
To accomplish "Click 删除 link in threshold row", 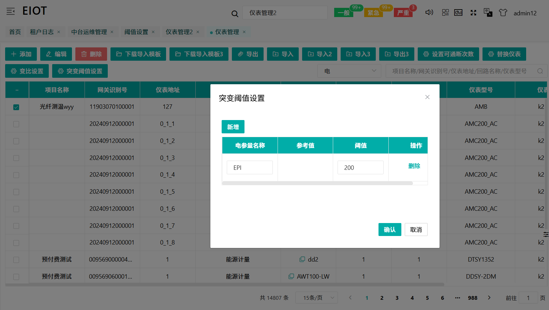I will tap(414, 166).
